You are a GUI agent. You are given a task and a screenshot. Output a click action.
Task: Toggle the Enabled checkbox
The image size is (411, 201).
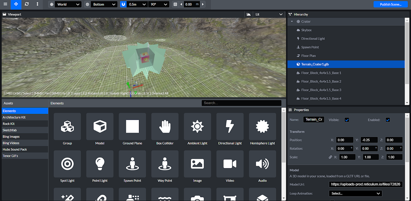point(388,120)
